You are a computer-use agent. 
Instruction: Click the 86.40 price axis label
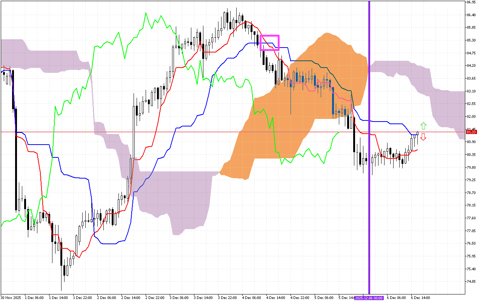click(471, 15)
